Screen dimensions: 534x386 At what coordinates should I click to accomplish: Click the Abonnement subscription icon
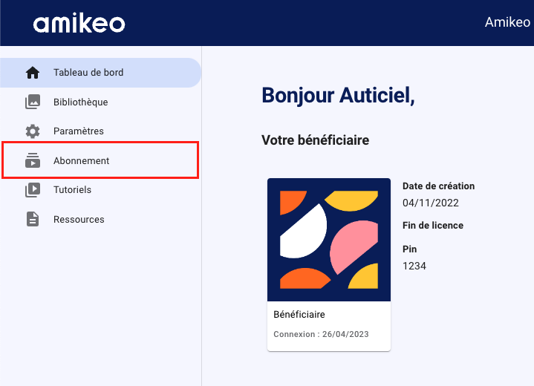point(33,160)
